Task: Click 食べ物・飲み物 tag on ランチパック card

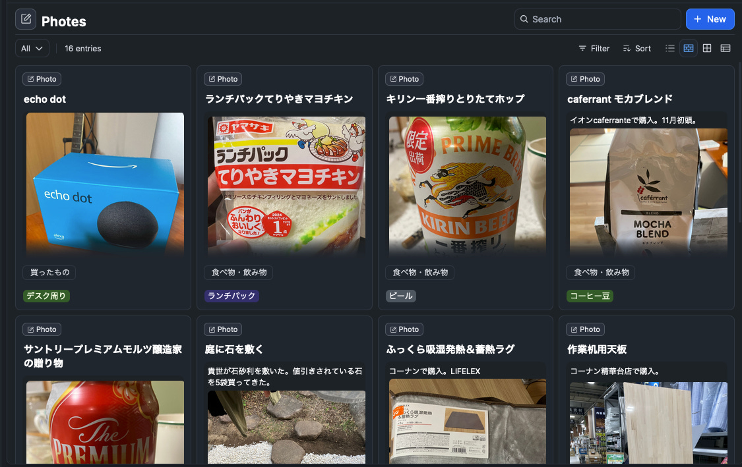Action: tap(239, 272)
